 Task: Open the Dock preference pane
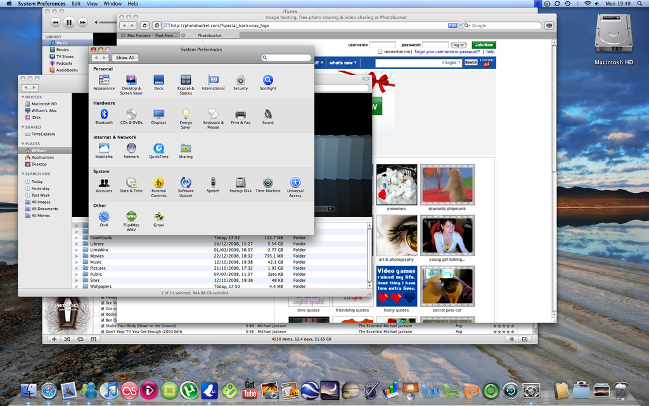tap(158, 82)
